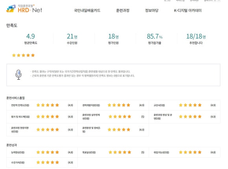Image resolution: width=228 pixels, height=169 pixels.
Task: Click the 경력개발지원(5점) label
Action: tap(91, 105)
